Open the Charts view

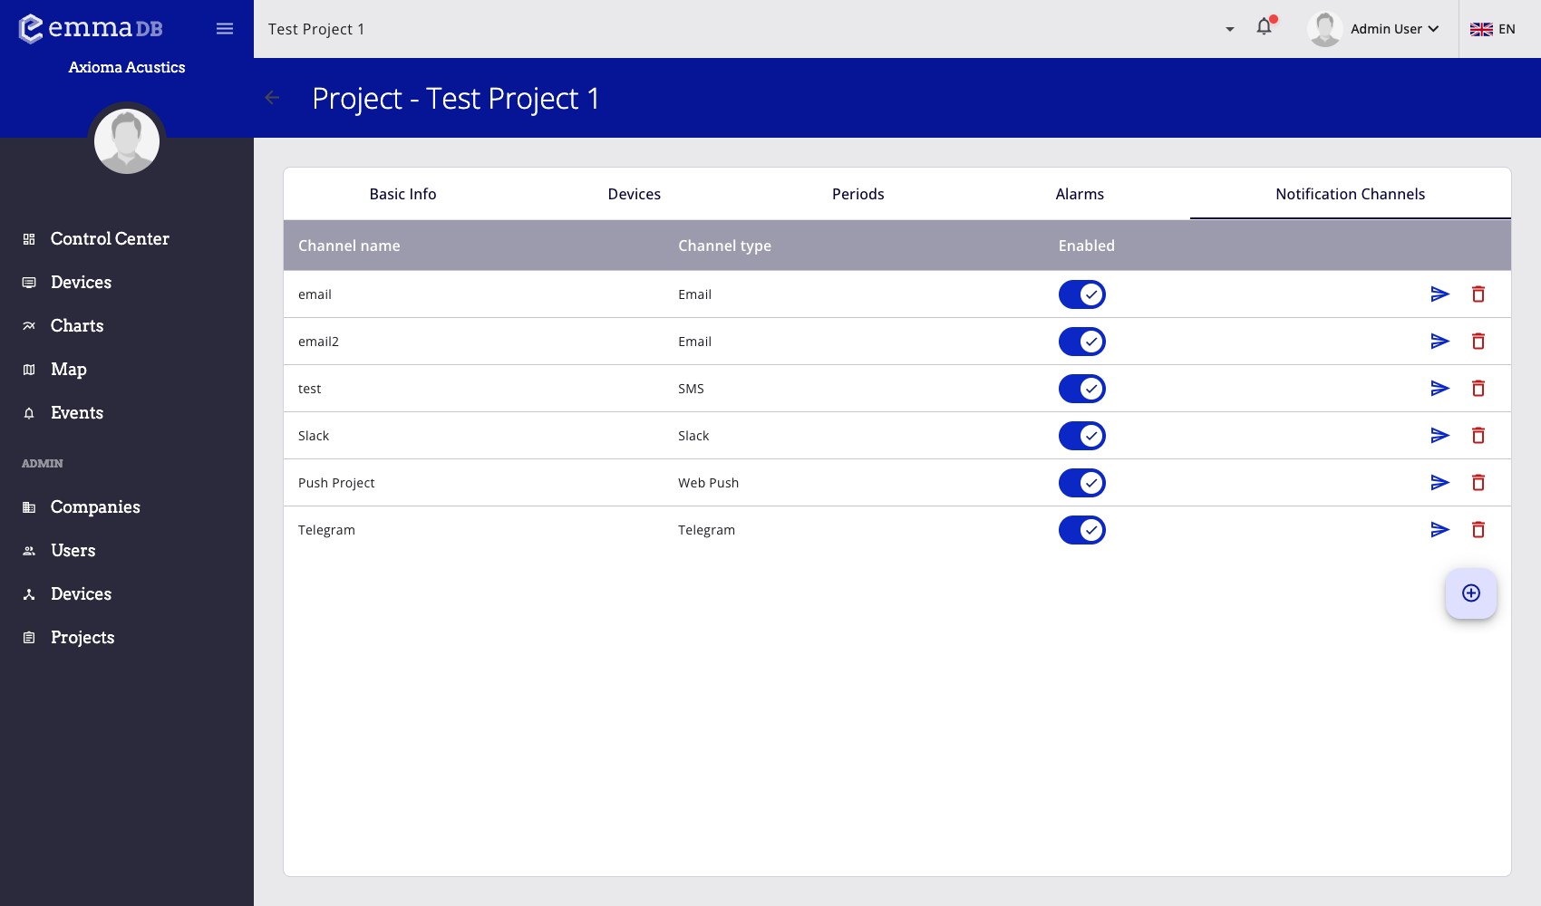point(76,325)
